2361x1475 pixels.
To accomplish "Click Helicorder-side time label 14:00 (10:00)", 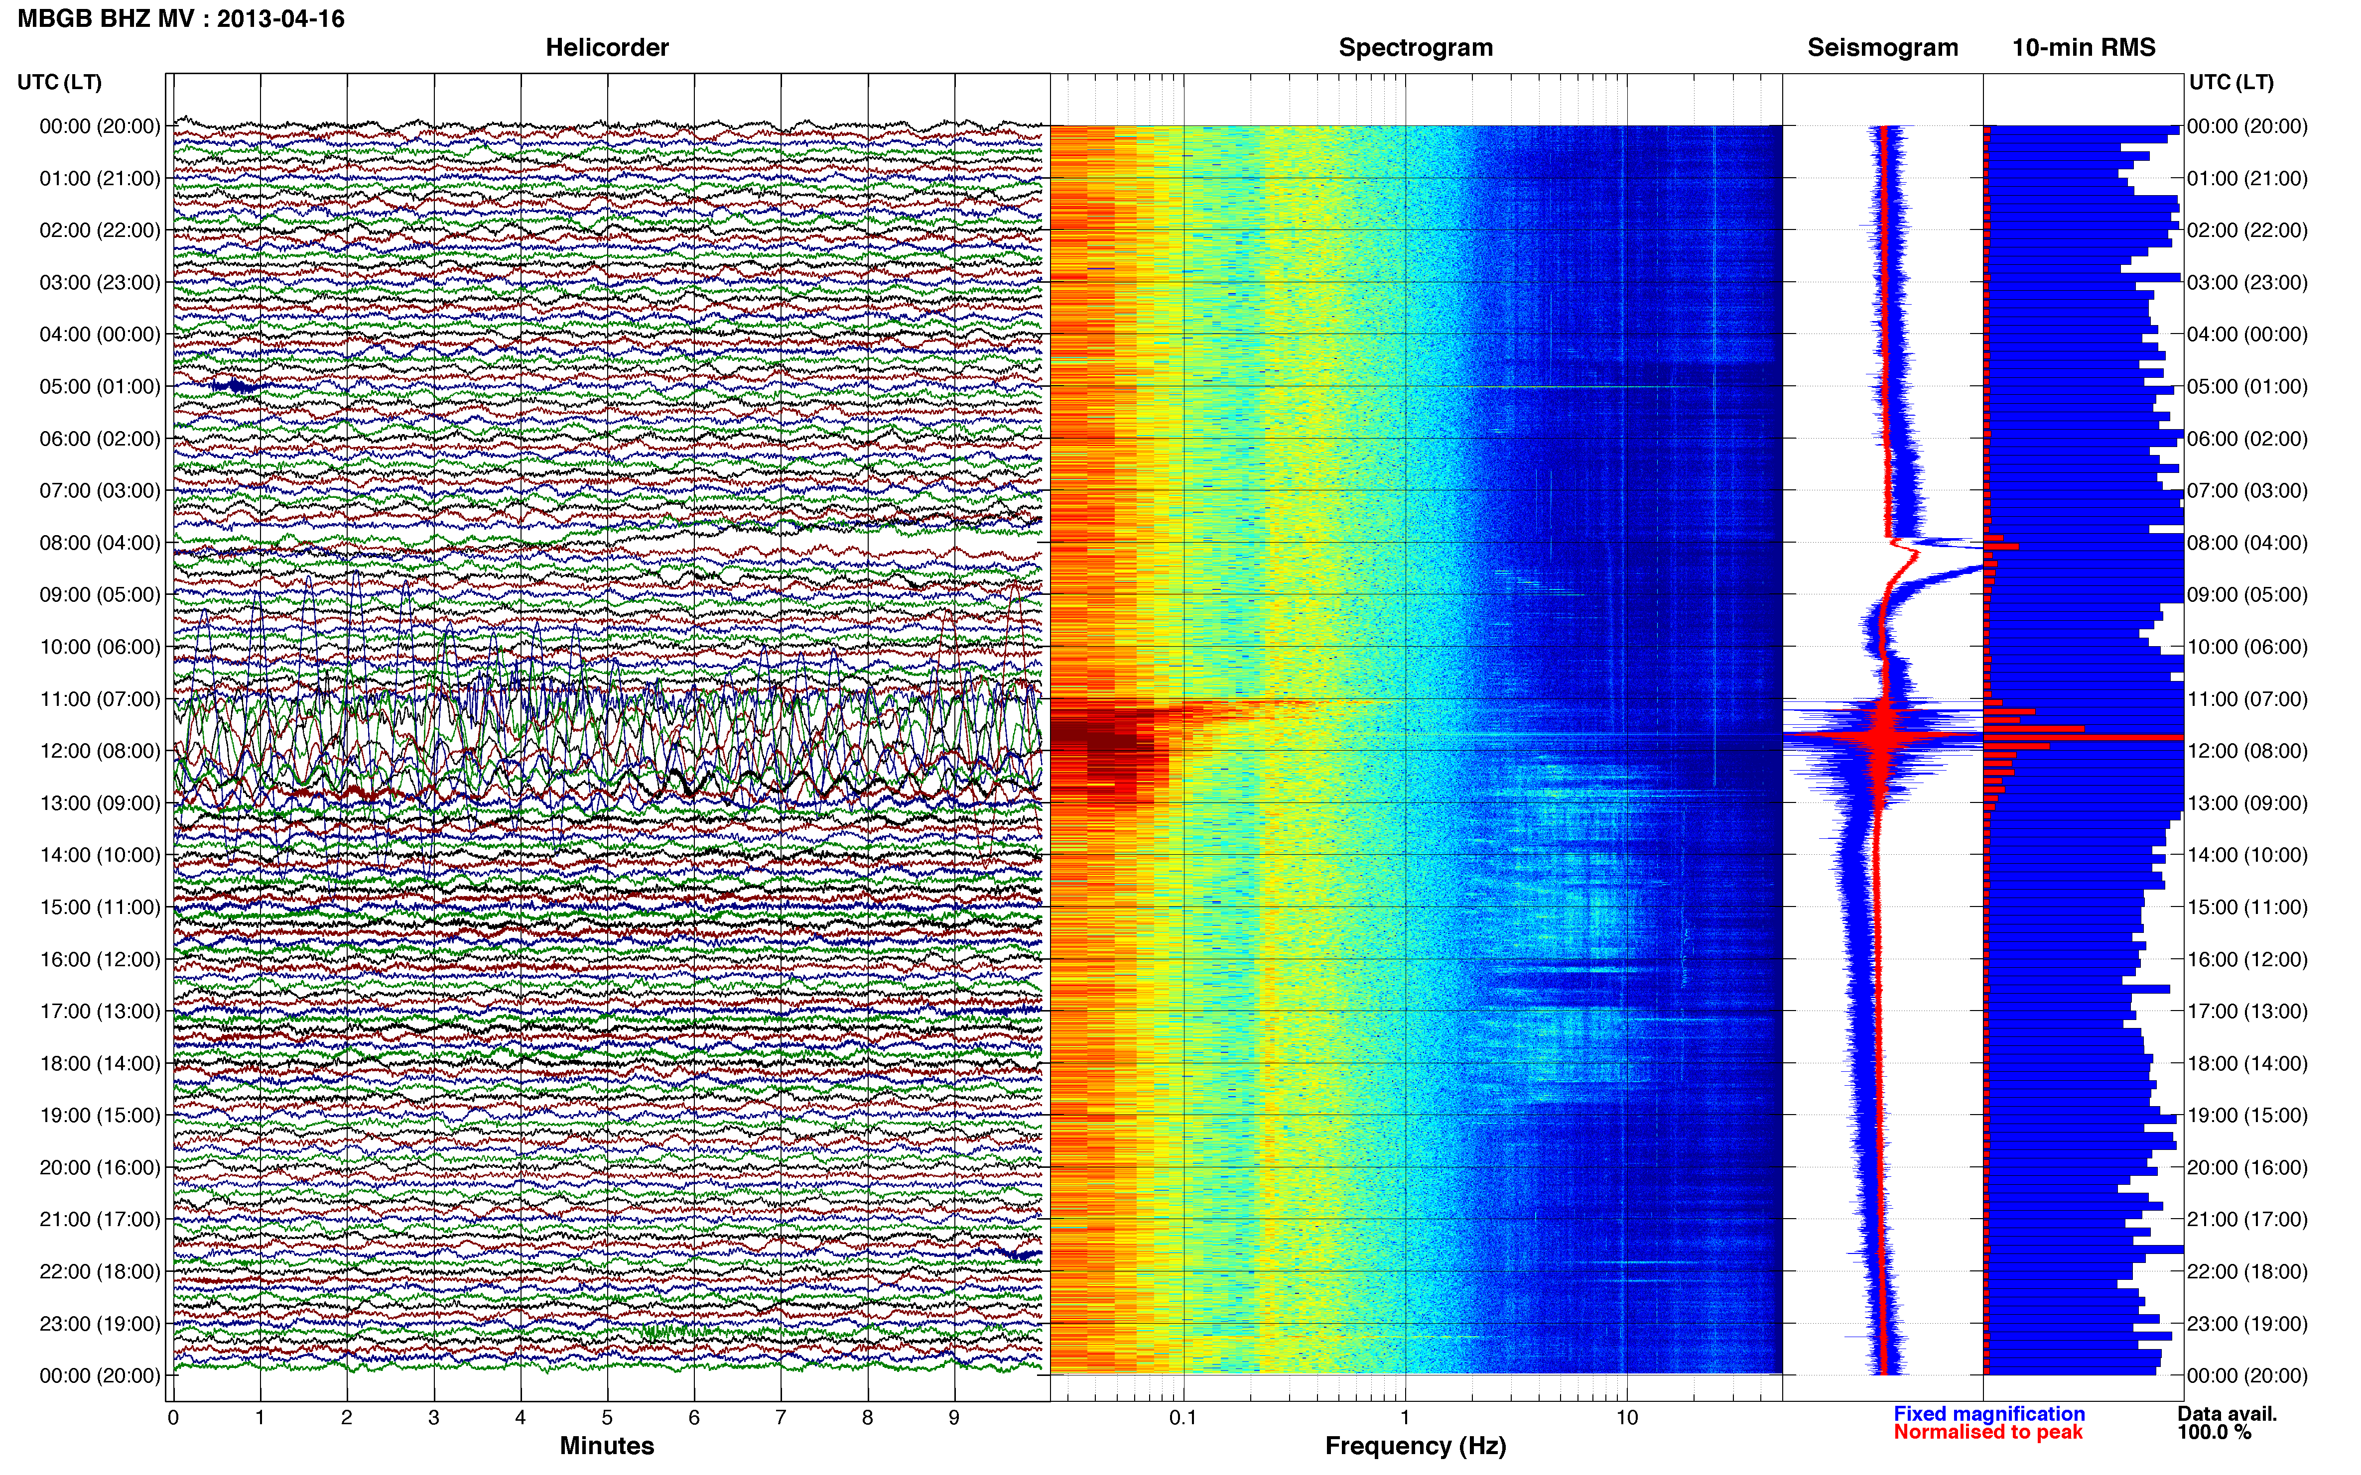I will click(x=100, y=856).
